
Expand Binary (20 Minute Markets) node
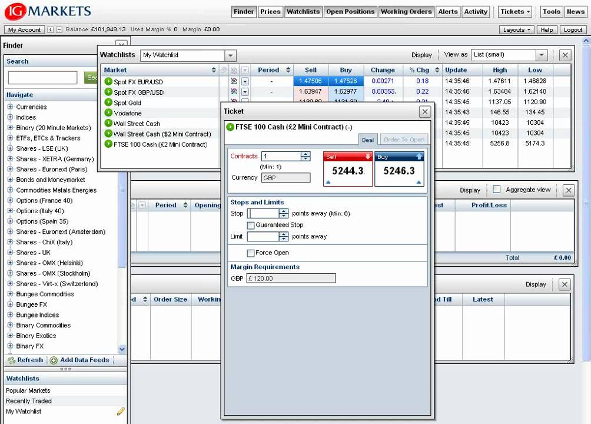(x=10, y=128)
